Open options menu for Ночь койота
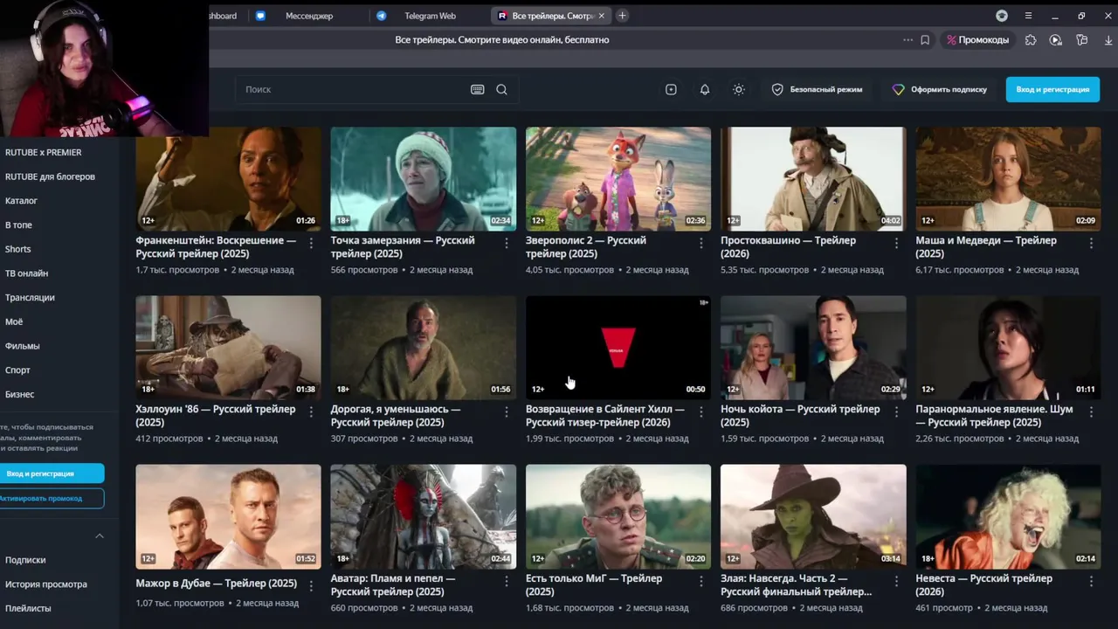This screenshot has height=629, width=1118. click(x=896, y=412)
